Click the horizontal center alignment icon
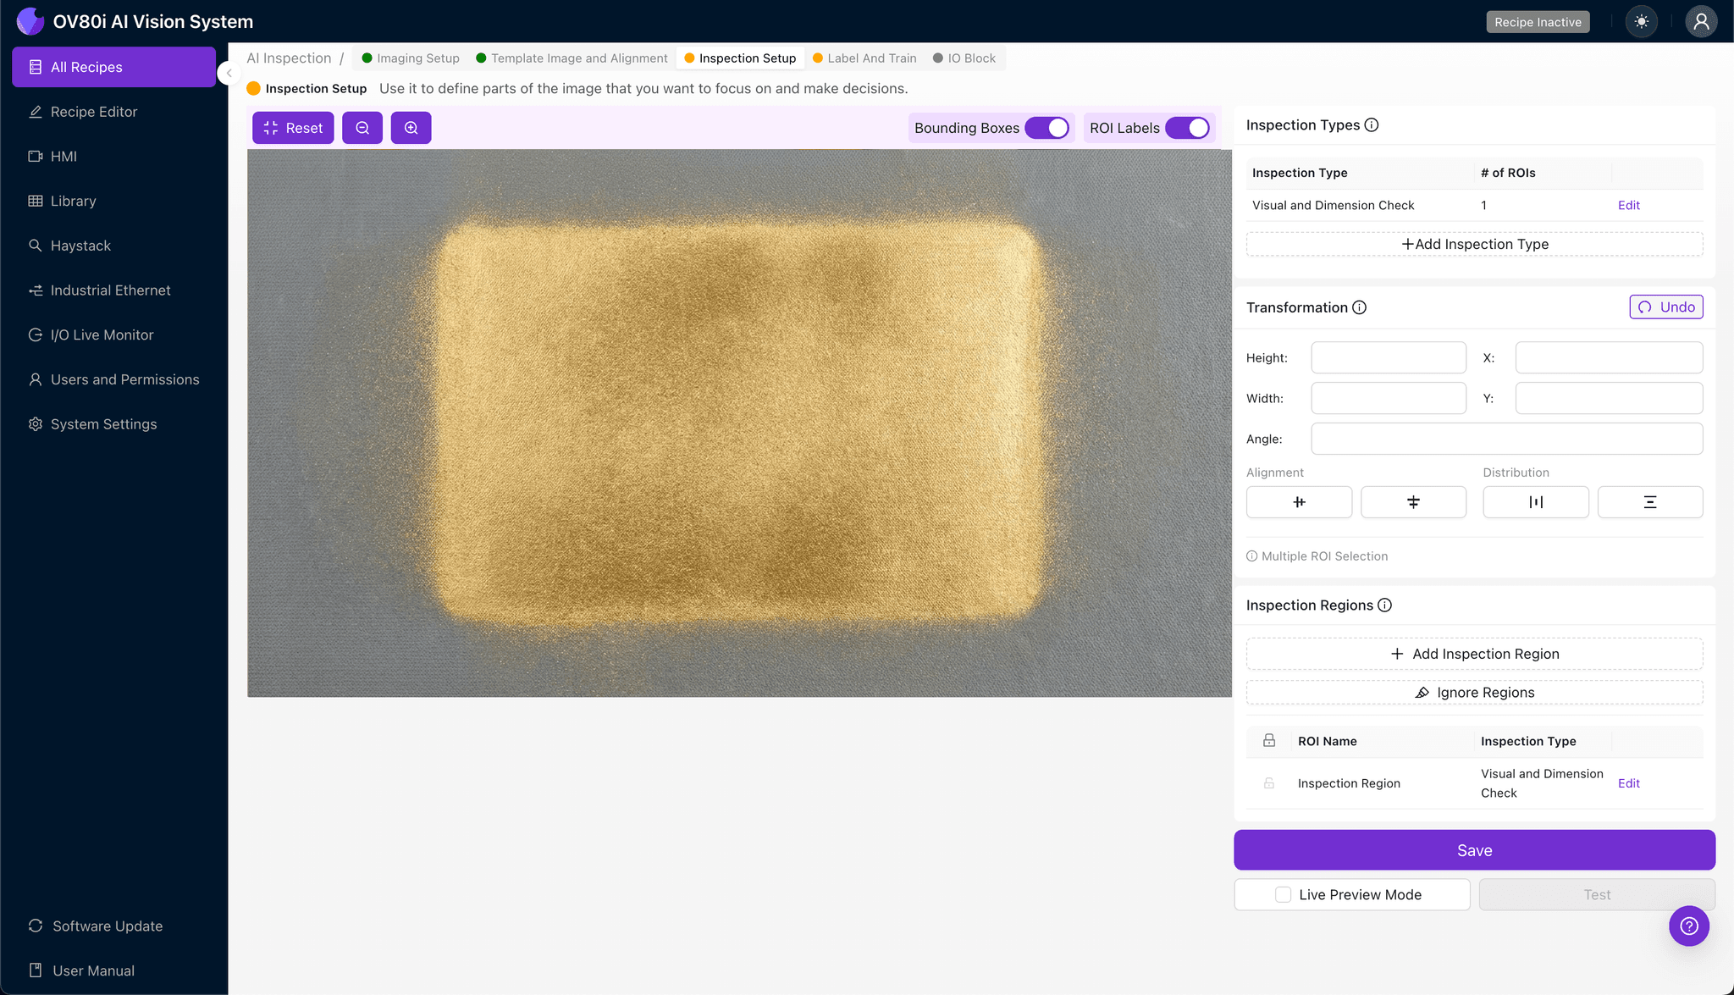This screenshot has width=1734, height=995. pos(1299,502)
